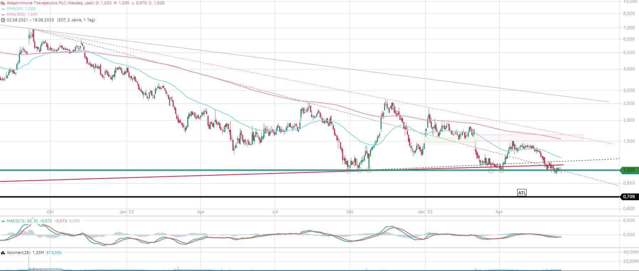The height and width of the screenshot is (271, 639).
Task: Open the Volumen(28) indicator legend
Action: point(19,253)
